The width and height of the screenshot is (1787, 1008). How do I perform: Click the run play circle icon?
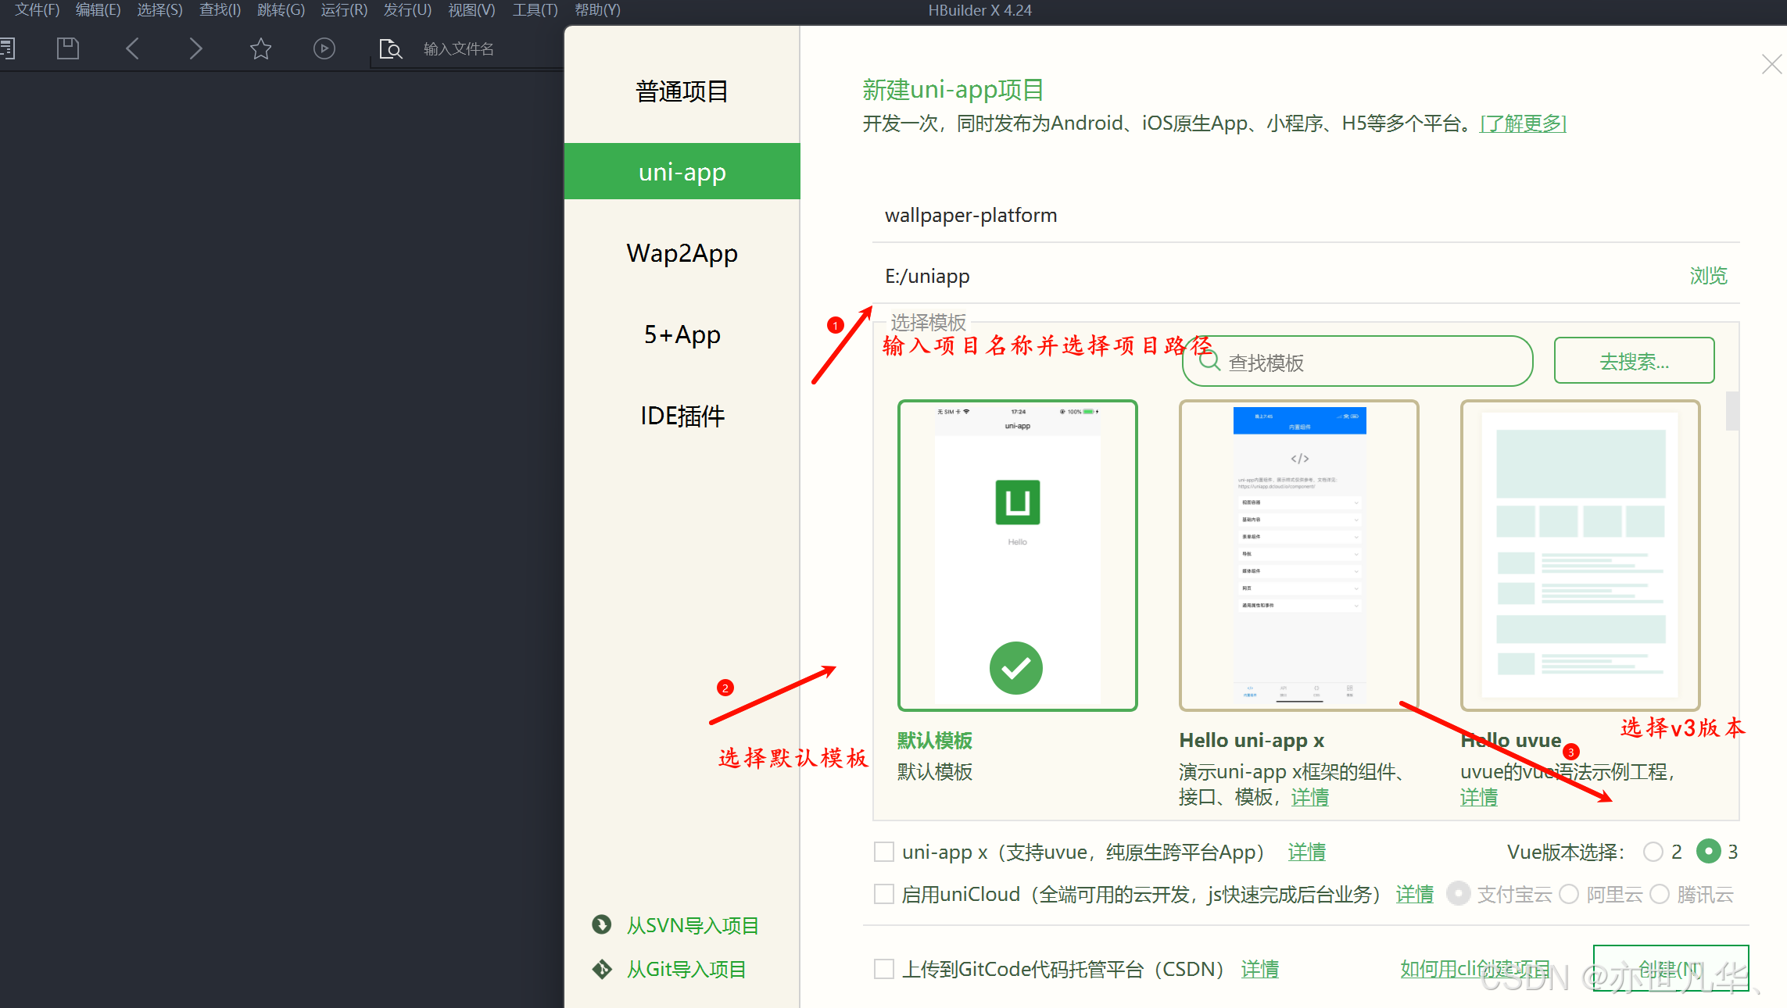point(324,48)
